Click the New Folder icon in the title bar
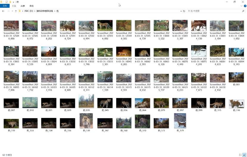Screen dimensions: 247x157 point(10,2)
